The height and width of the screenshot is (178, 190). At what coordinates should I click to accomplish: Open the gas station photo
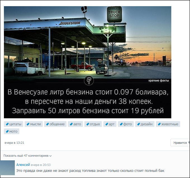87,42
